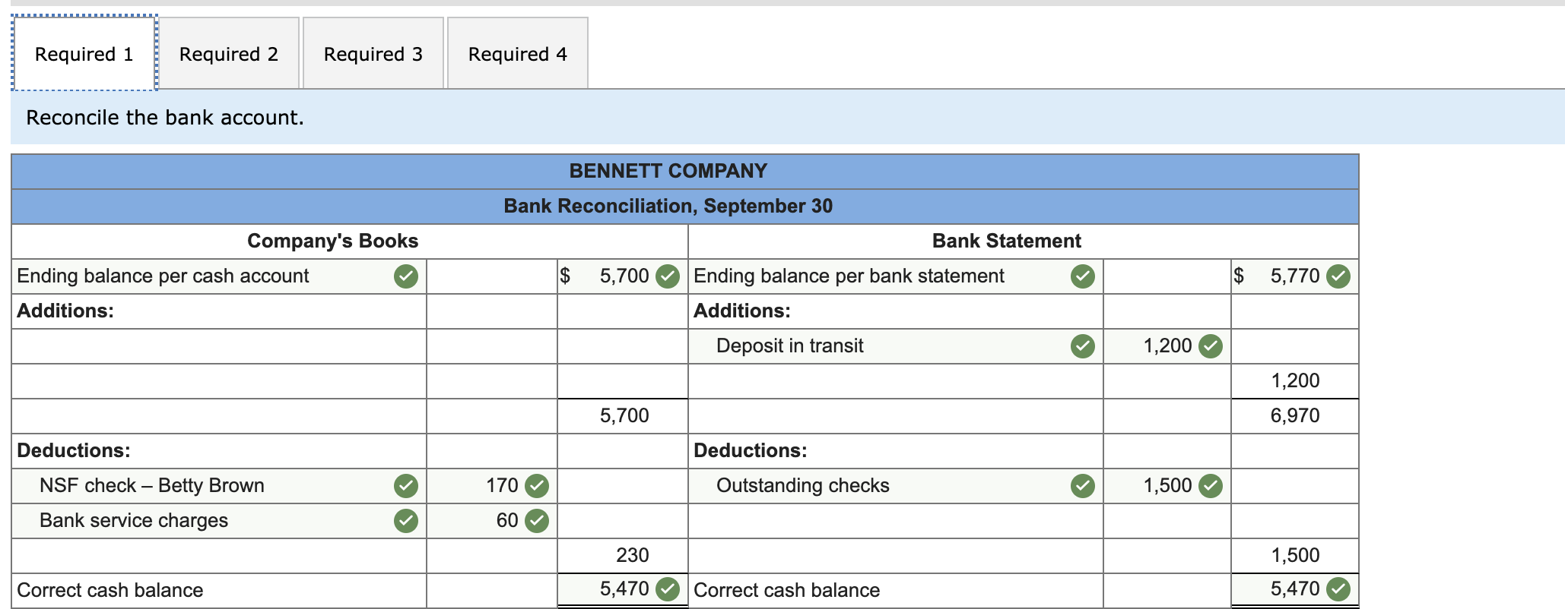Screen dimensions: 1565x609
Task: Click the Ending balance per cash account label
Action: [163, 276]
